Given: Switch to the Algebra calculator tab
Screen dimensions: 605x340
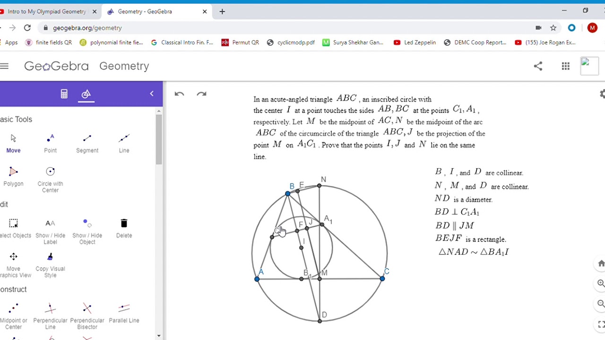Looking at the screenshot, I should (x=64, y=94).
